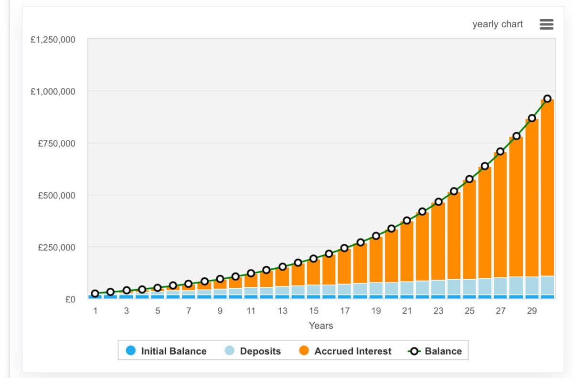Click the Balance line marker legend icon
The image size is (573, 378).
pos(414,351)
